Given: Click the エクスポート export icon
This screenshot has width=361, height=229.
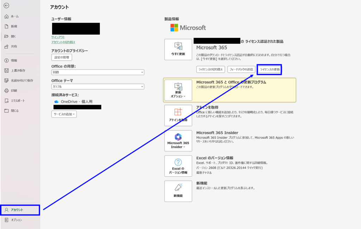Looking at the screenshot, I should coord(6,101).
